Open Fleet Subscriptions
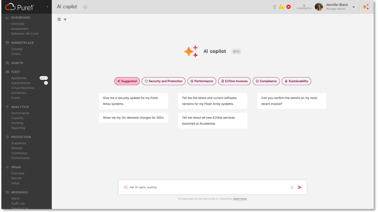The height and width of the screenshot is (212, 378). (21, 83)
